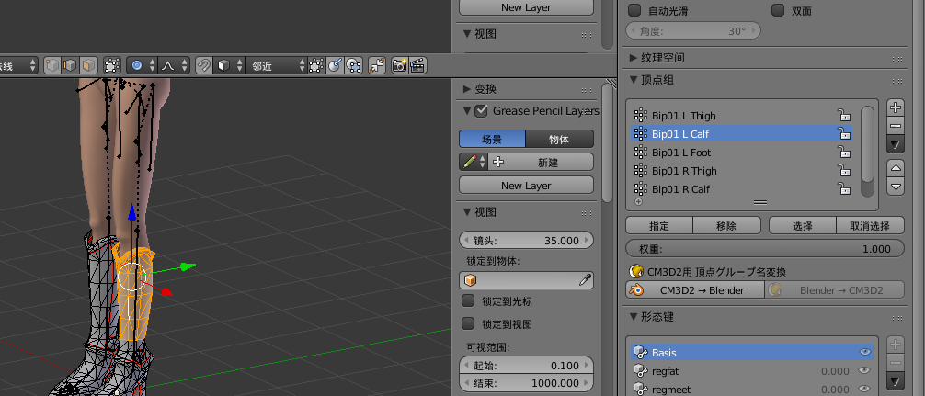Collapse Grease Pencil Layers panel triangle
The image size is (925, 396).
click(467, 110)
